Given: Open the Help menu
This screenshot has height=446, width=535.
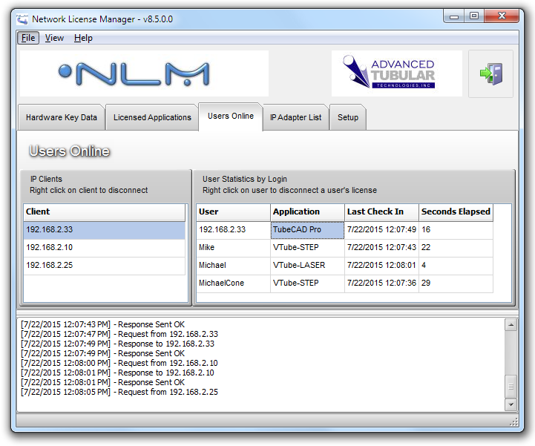Looking at the screenshot, I should point(83,38).
